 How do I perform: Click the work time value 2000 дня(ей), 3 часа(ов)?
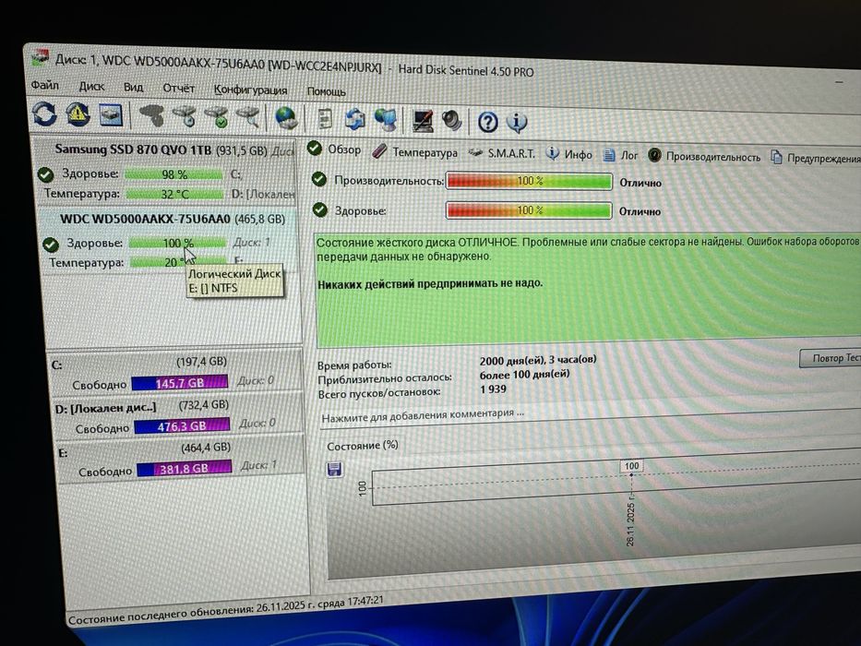tap(538, 360)
